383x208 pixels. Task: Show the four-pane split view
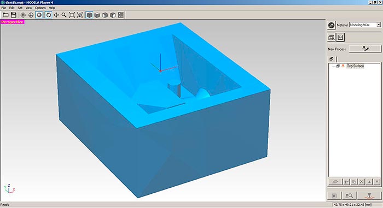121,15
